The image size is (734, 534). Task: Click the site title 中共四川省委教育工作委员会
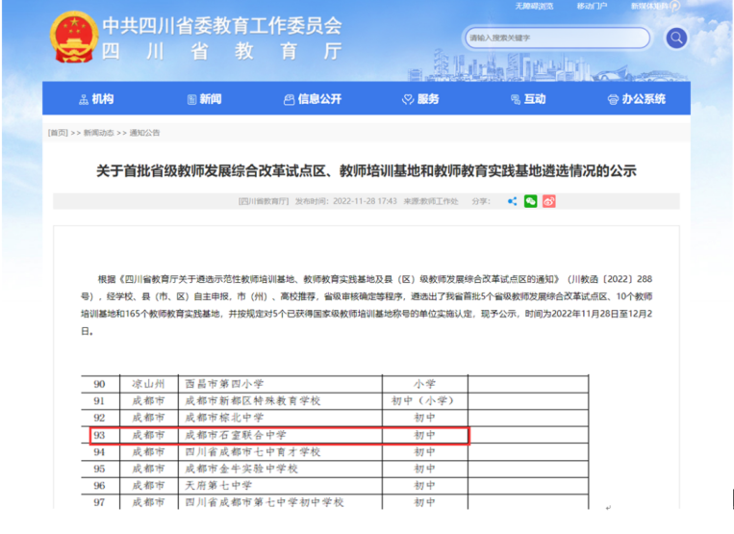coord(222,25)
